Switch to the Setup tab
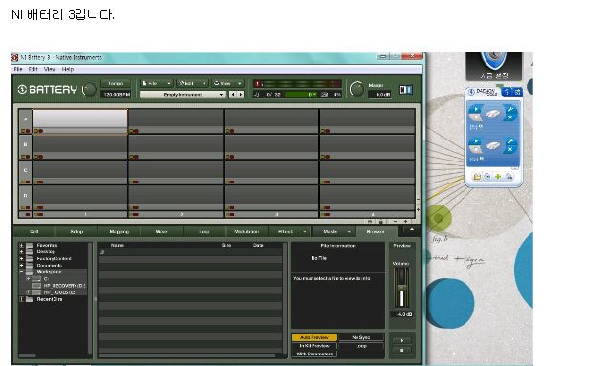The width and height of the screenshot is (605, 366). (76, 232)
